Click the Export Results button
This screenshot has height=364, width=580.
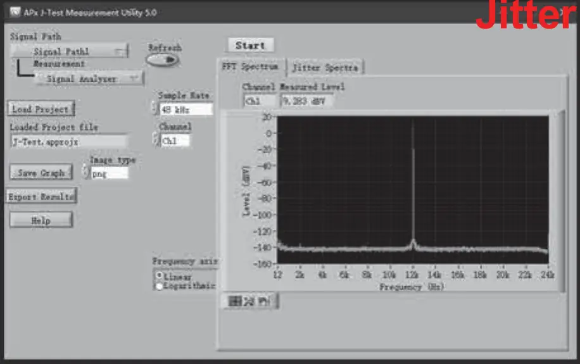[41, 196]
